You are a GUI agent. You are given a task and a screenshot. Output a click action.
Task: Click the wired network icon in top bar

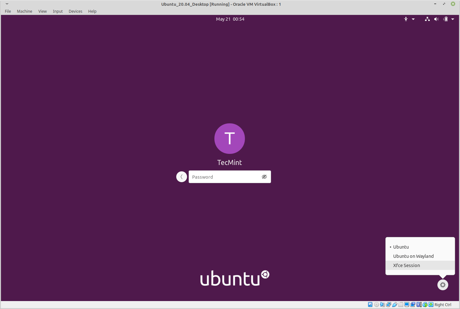[x=427, y=19]
